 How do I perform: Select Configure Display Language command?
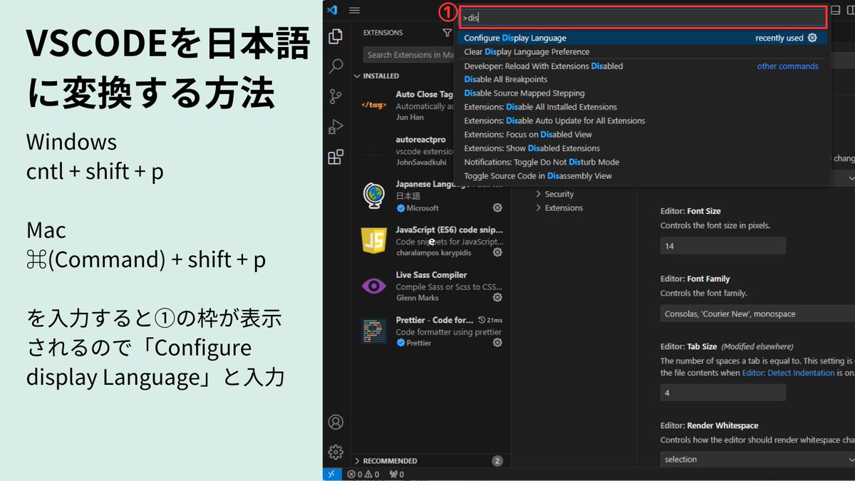[x=643, y=38]
